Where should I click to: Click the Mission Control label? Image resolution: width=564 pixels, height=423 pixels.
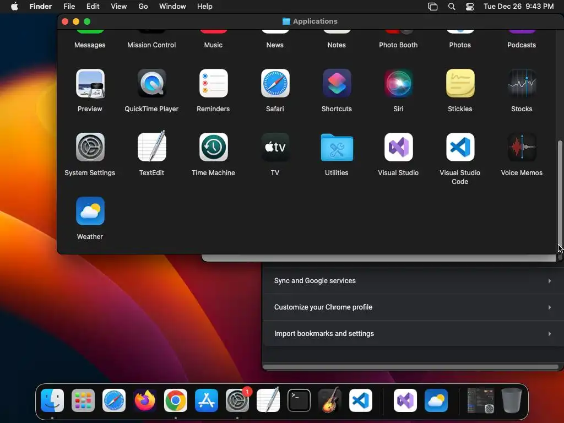pos(152,45)
